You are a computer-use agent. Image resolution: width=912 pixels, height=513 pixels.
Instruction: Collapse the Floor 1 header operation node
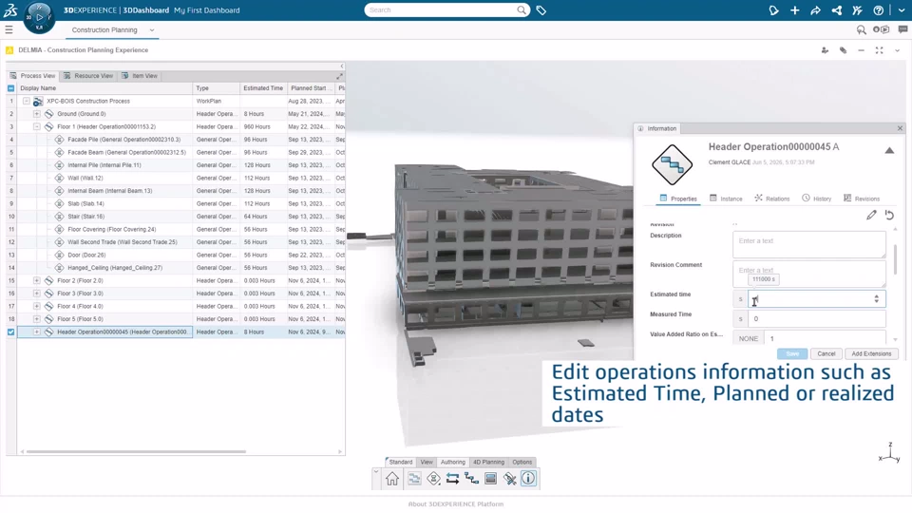point(37,126)
